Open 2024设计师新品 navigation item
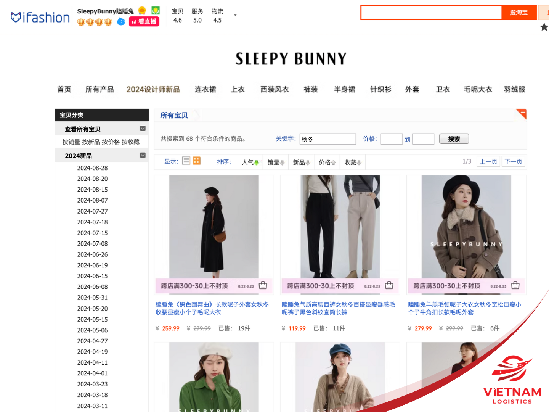Screen dimensions: 549x412 [x=153, y=89]
